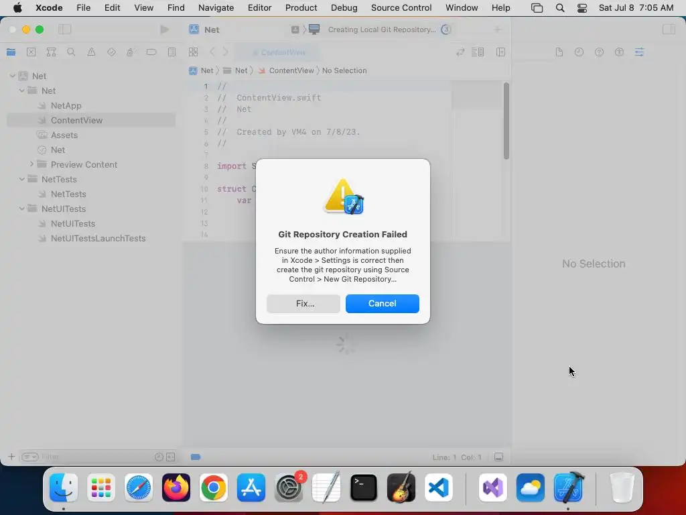This screenshot has width=686, height=515.
Task: Open Finder from the Dock
Action: tap(64, 488)
